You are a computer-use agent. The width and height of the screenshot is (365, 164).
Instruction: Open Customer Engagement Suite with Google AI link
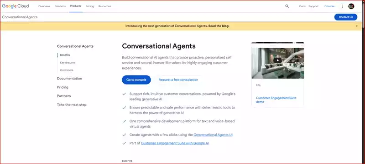pyautogui.click(x=175, y=143)
